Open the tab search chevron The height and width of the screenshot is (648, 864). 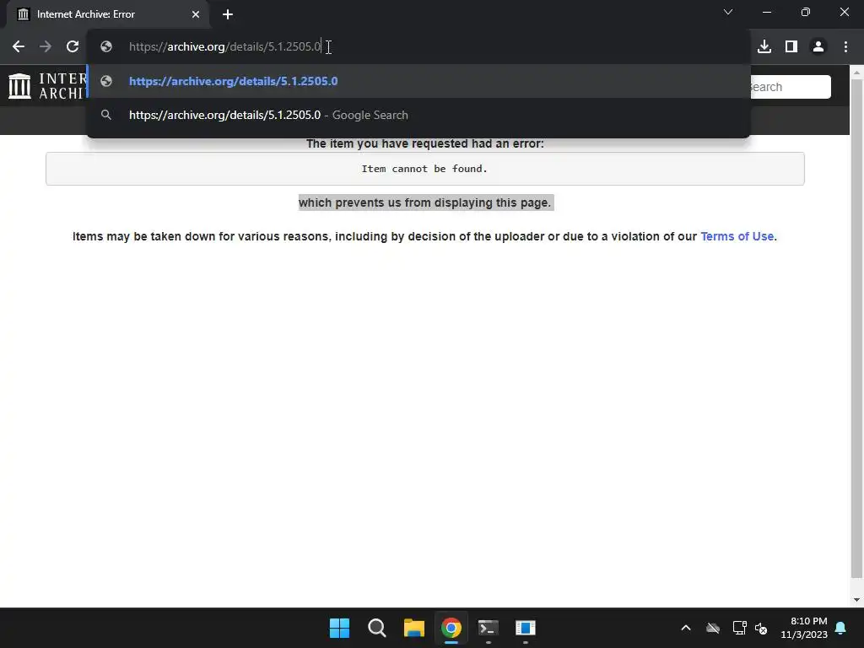(728, 12)
